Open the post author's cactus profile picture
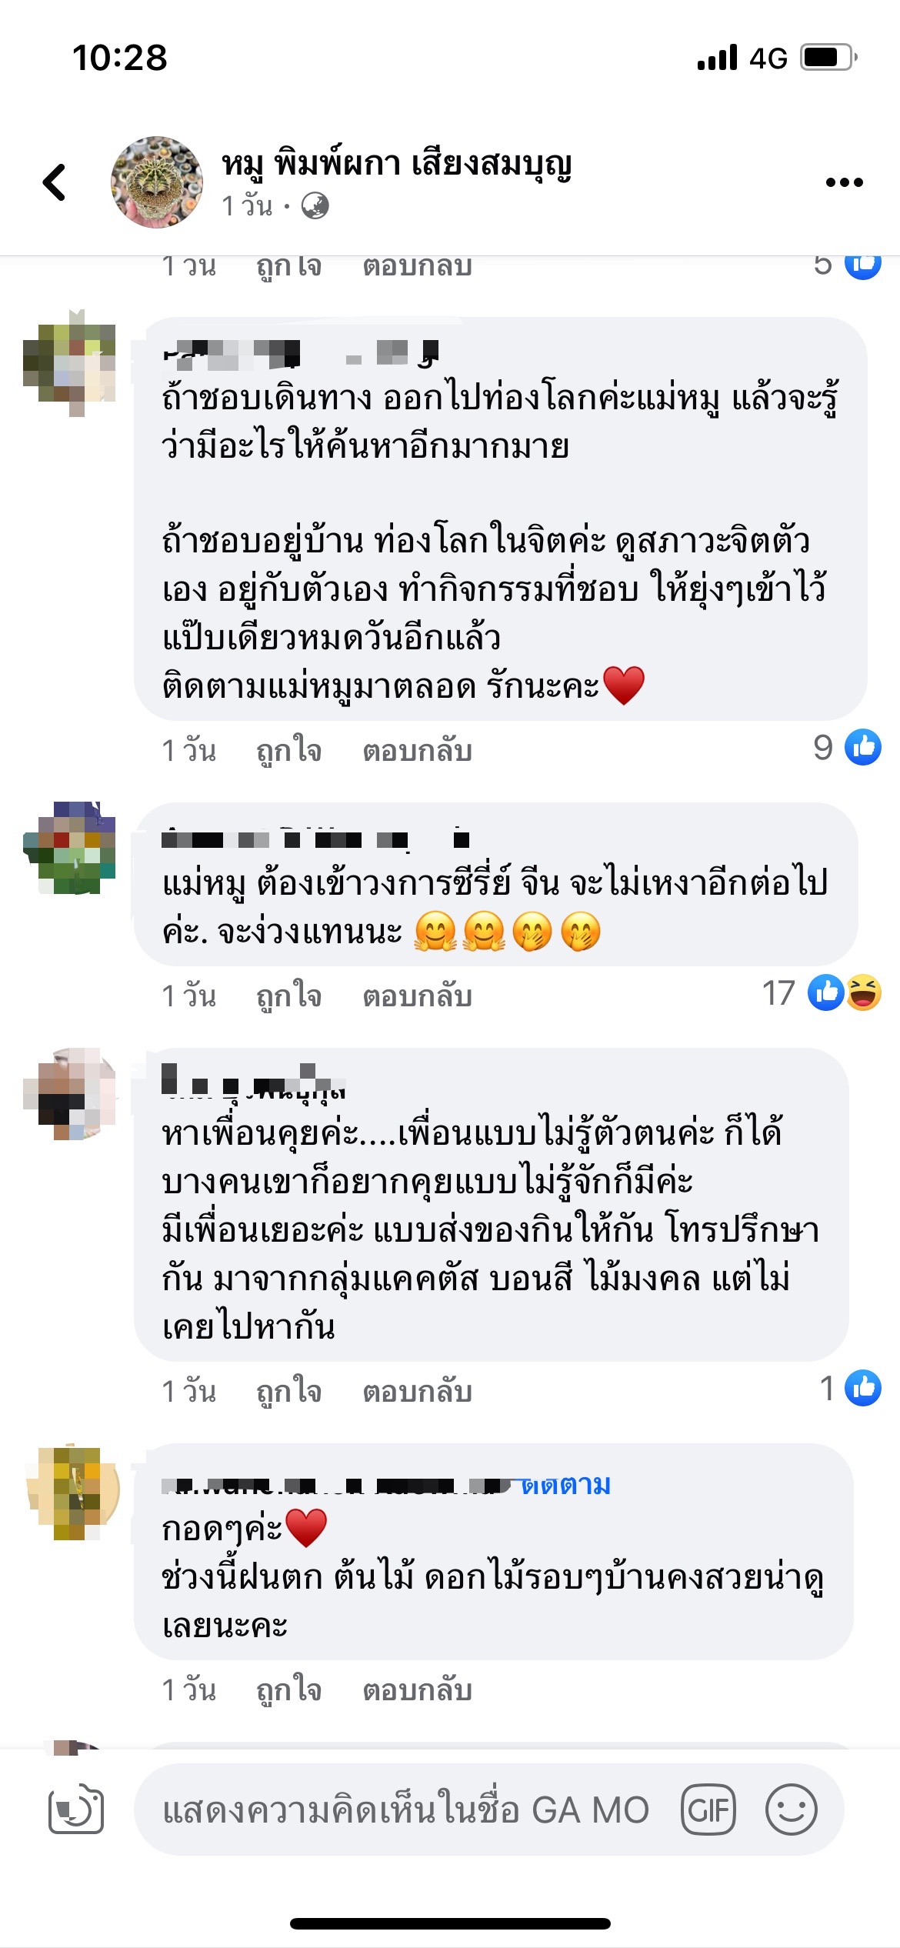900x1948 pixels. (157, 182)
